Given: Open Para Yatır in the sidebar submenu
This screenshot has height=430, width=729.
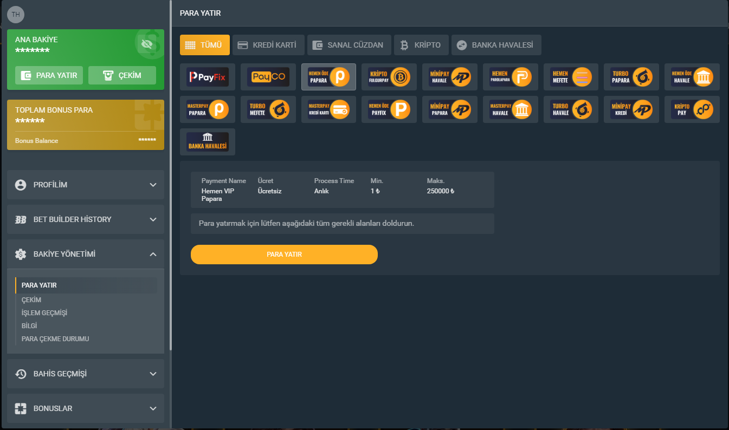Looking at the screenshot, I should [87, 285].
